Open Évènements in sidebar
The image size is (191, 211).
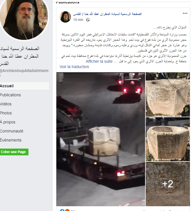click(x=11, y=140)
